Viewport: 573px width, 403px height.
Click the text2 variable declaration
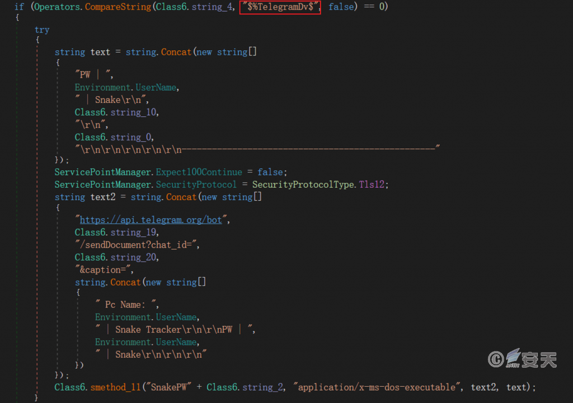(103, 197)
